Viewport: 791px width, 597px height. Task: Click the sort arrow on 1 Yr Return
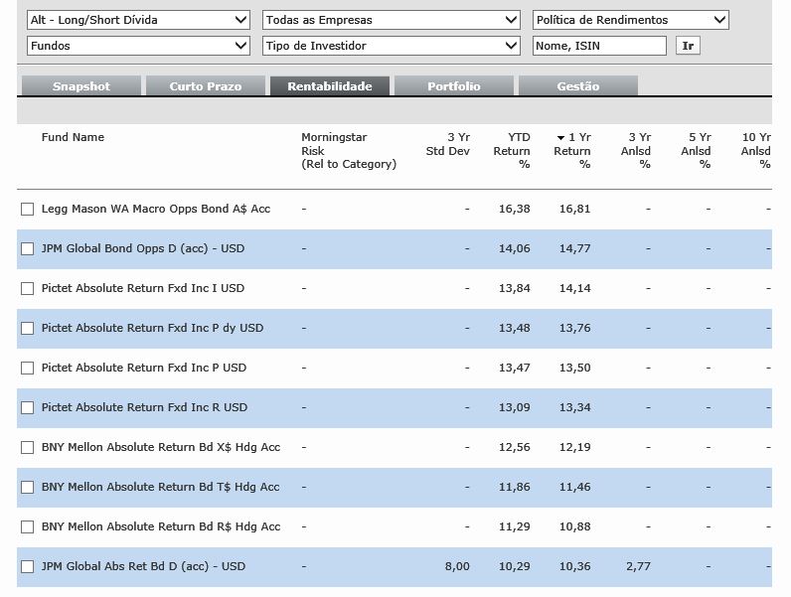[x=560, y=138]
